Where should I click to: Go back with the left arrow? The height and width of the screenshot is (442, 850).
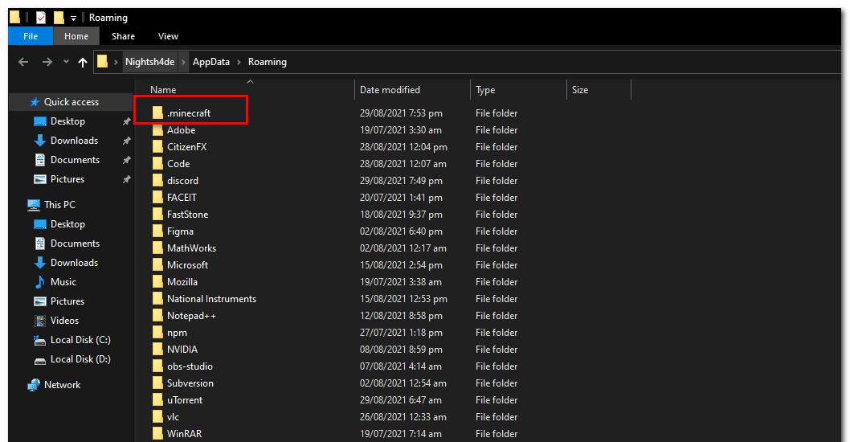click(x=23, y=63)
